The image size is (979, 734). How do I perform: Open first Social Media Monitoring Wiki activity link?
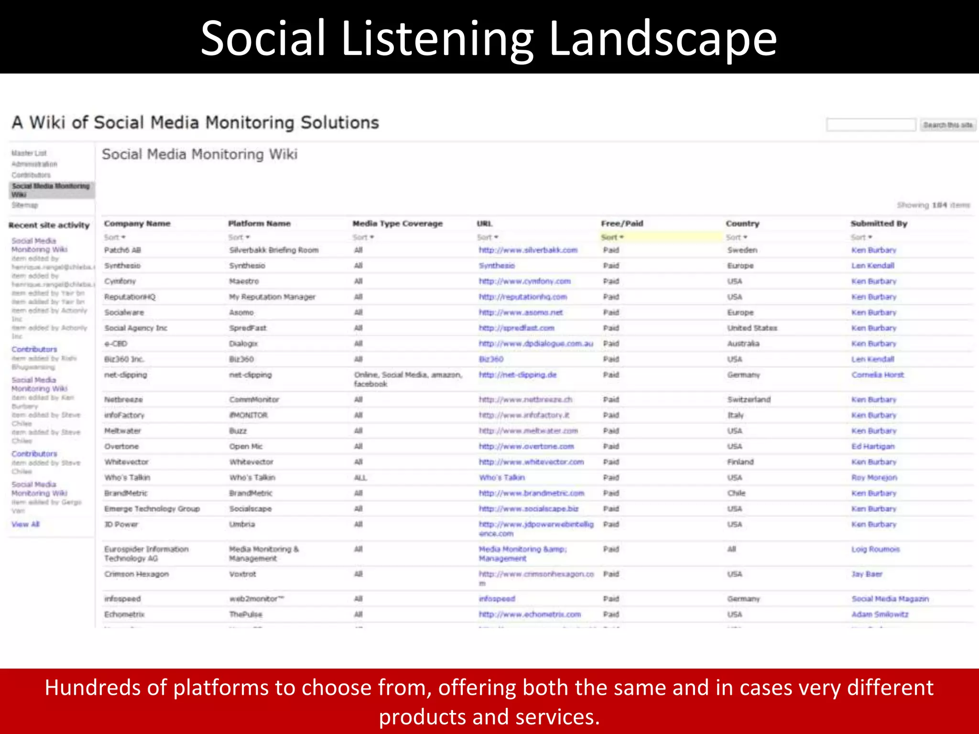[x=40, y=245]
